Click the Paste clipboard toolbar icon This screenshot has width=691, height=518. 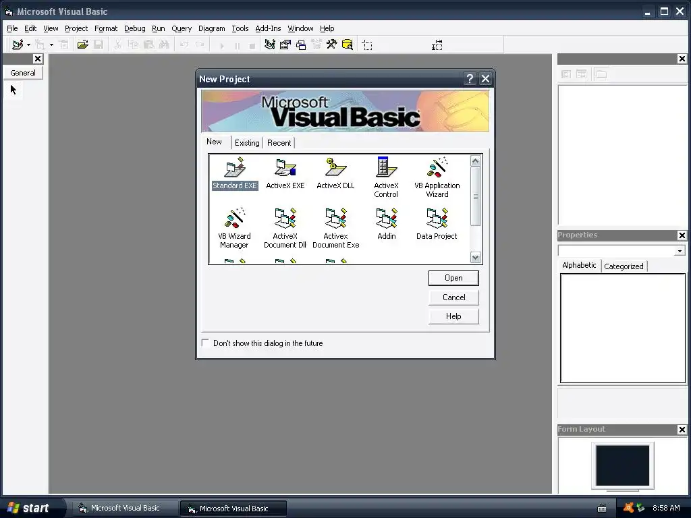click(x=148, y=45)
